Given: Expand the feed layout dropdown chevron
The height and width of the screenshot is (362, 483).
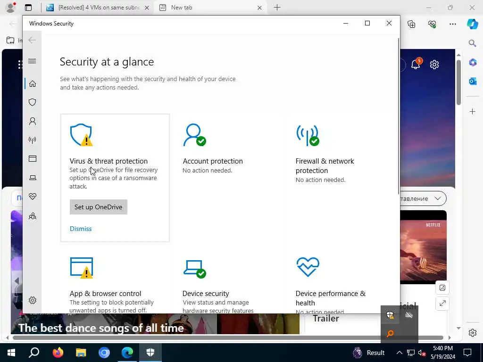Looking at the screenshot, I should (x=437, y=198).
